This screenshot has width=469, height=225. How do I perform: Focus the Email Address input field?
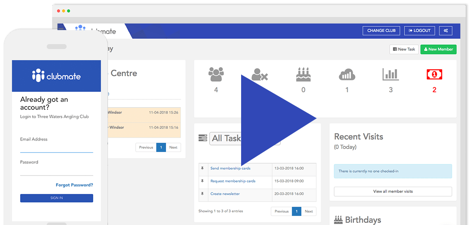(57, 148)
